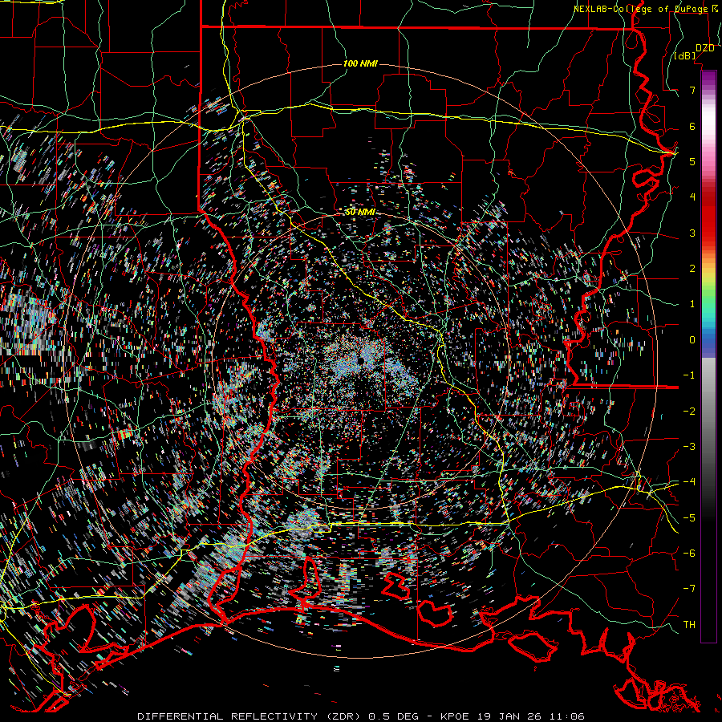Viewport: 722px width, 722px height.
Task: Click the "KPOE" station identifier in the footer
Action: pos(455,716)
